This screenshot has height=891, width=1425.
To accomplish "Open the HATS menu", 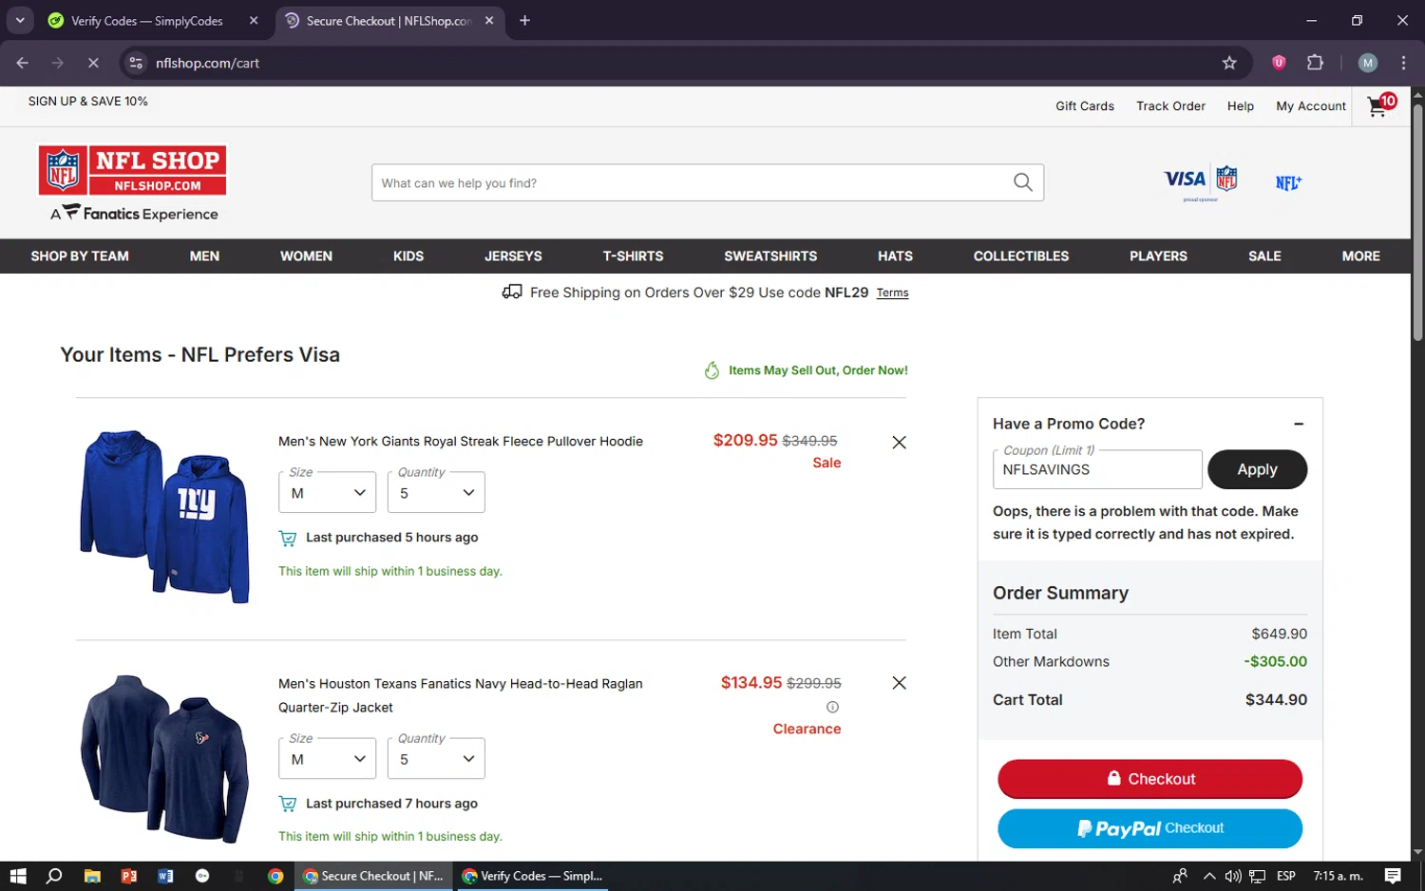I will (895, 256).
